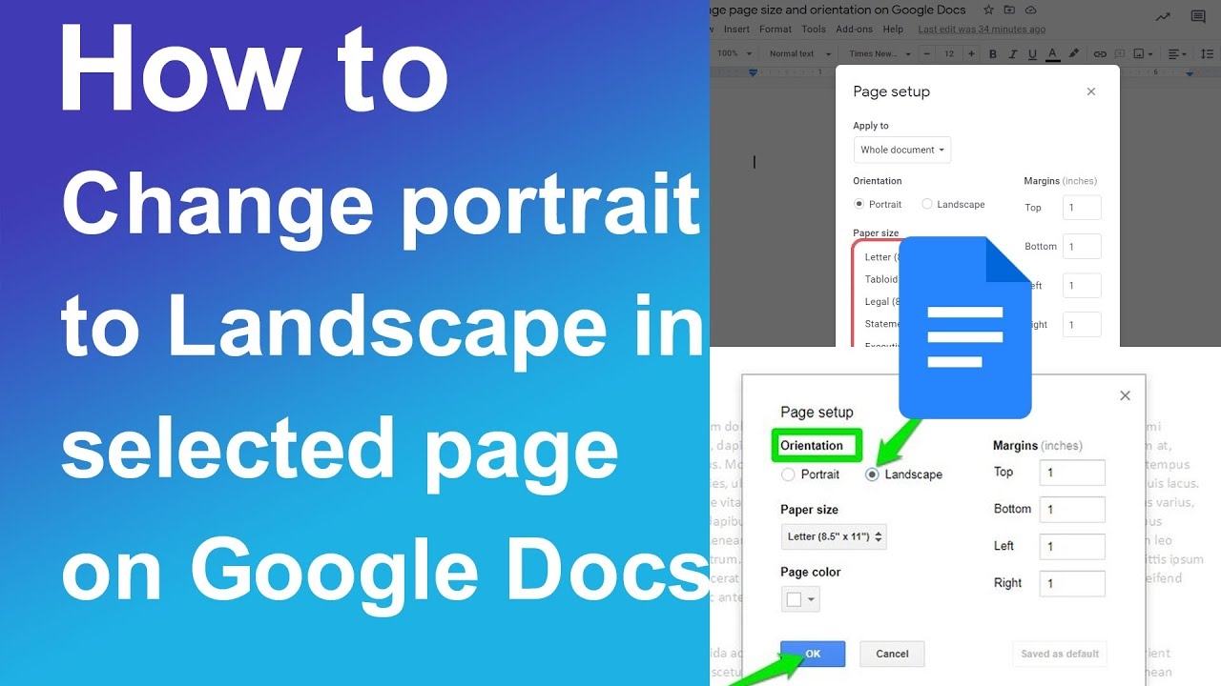The image size is (1221, 686).
Task: Open the Help menu
Action: 893,30
